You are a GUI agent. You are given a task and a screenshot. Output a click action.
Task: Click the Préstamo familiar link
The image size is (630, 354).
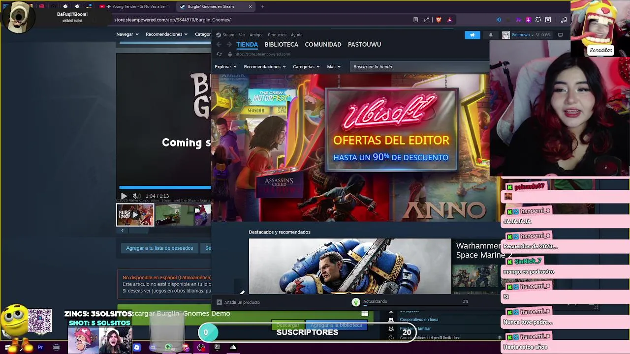(415, 328)
